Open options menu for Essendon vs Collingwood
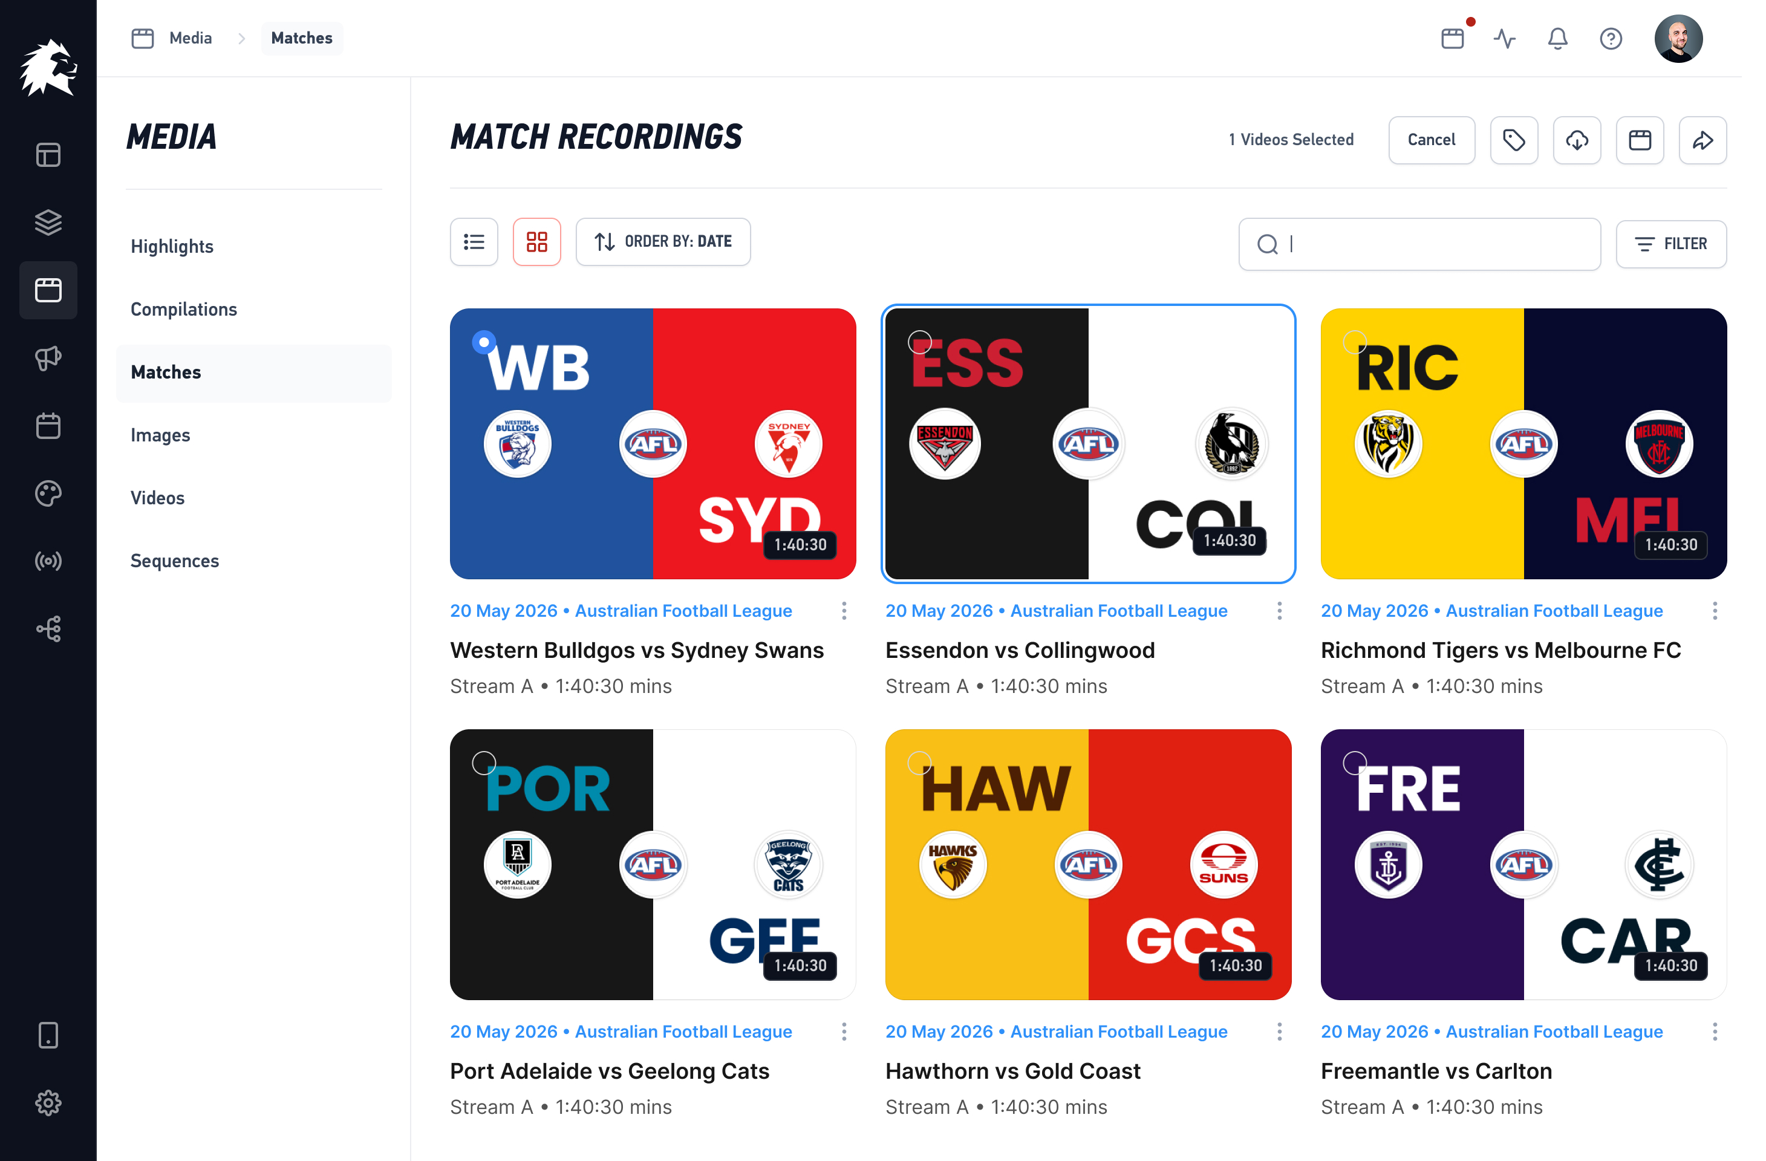The image size is (1766, 1161). tap(1279, 611)
